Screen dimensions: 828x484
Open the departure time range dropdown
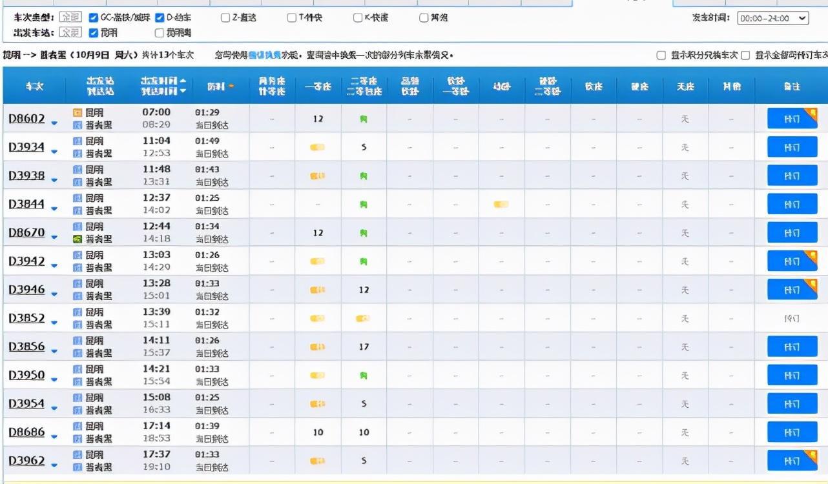click(x=773, y=19)
